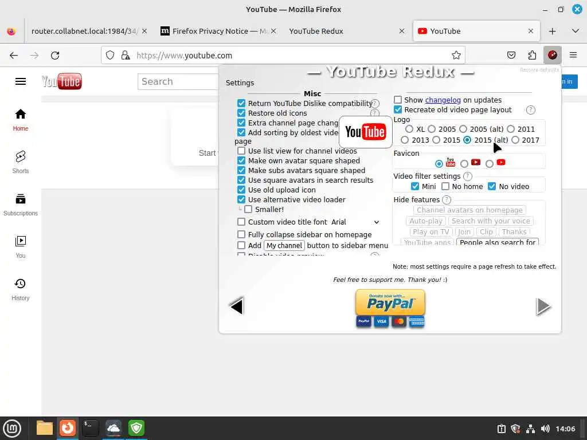Show tracking protection shield info
Screen dimensions: 587x440
[109, 56]
